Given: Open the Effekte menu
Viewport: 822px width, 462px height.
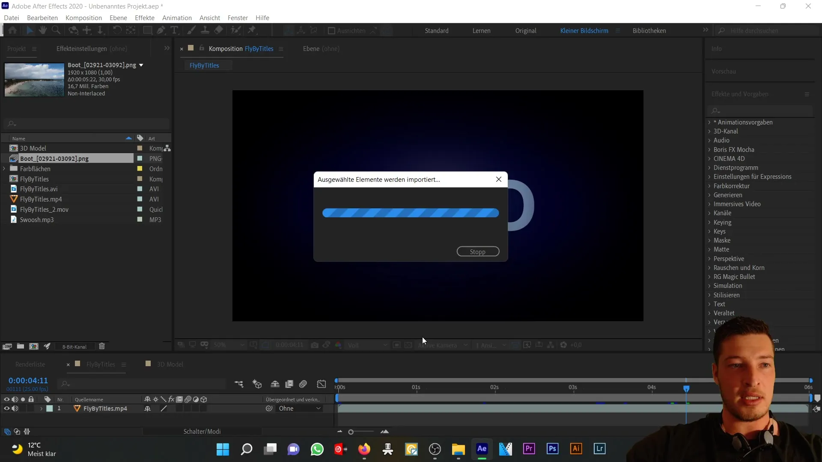Looking at the screenshot, I should (145, 18).
